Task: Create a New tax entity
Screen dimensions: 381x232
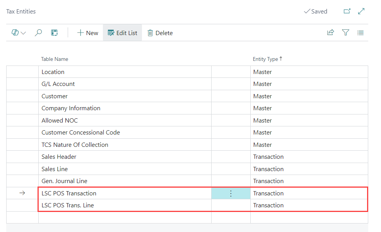Action: [x=87, y=33]
